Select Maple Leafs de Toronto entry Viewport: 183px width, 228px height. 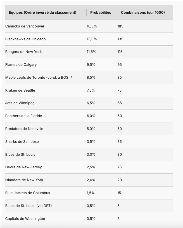[x=39, y=77]
